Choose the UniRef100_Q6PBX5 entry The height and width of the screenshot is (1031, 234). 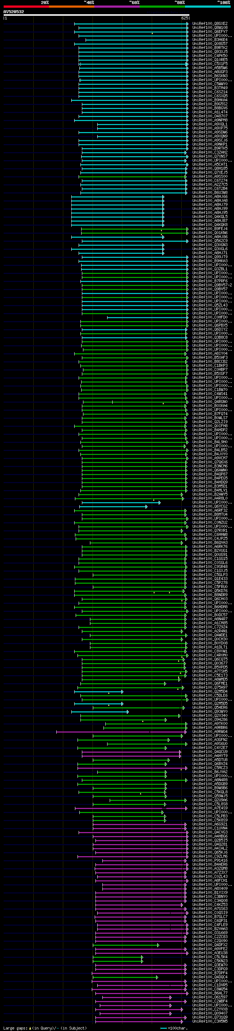tap(210, 326)
